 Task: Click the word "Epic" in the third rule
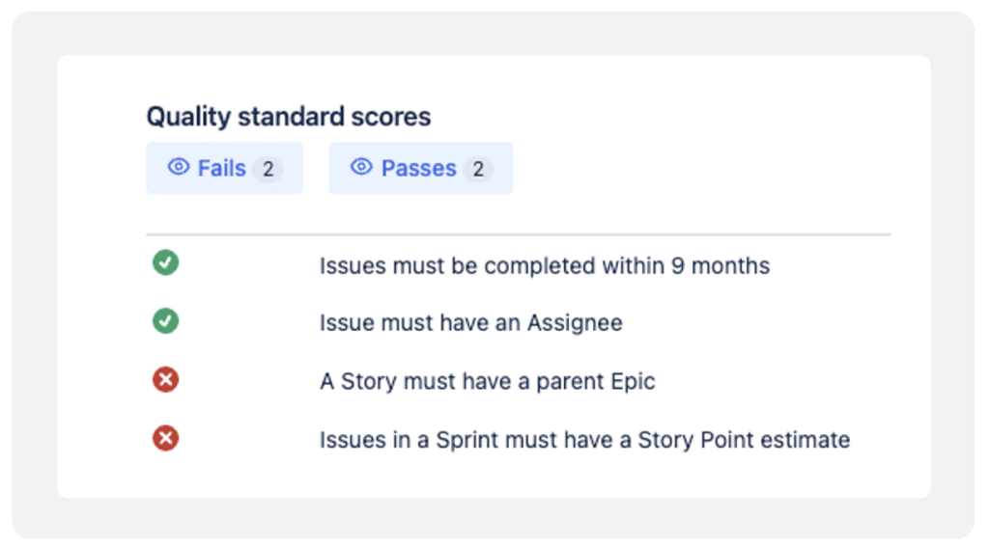pos(633,381)
